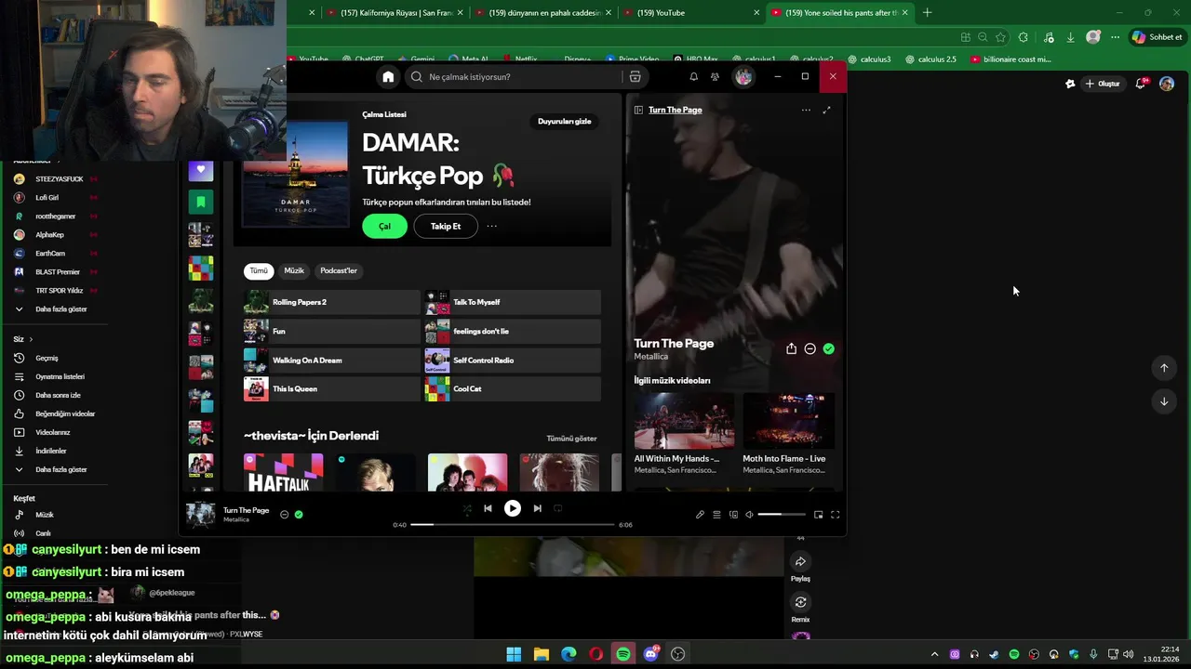Switch to '(159) YouTube' browser tab

(x=691, y=13)
